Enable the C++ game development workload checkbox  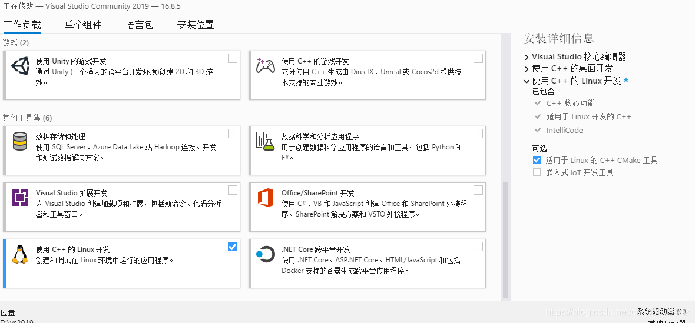(478, 58)
